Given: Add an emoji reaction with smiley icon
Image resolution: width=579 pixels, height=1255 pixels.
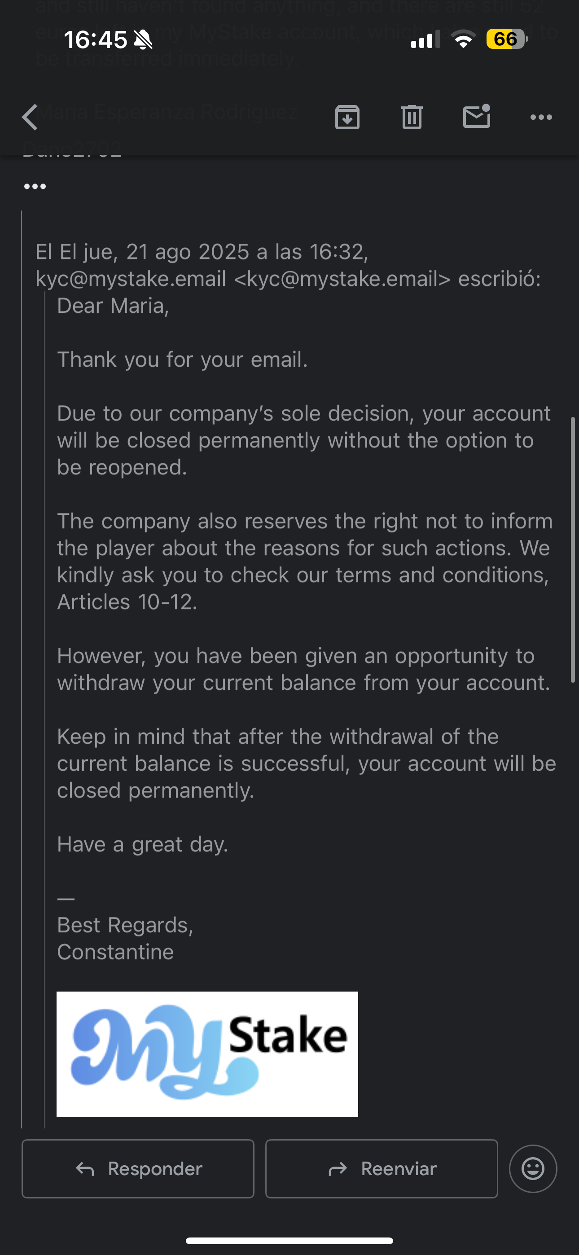Looking at the screenshot, I should tap(533, 1168).
